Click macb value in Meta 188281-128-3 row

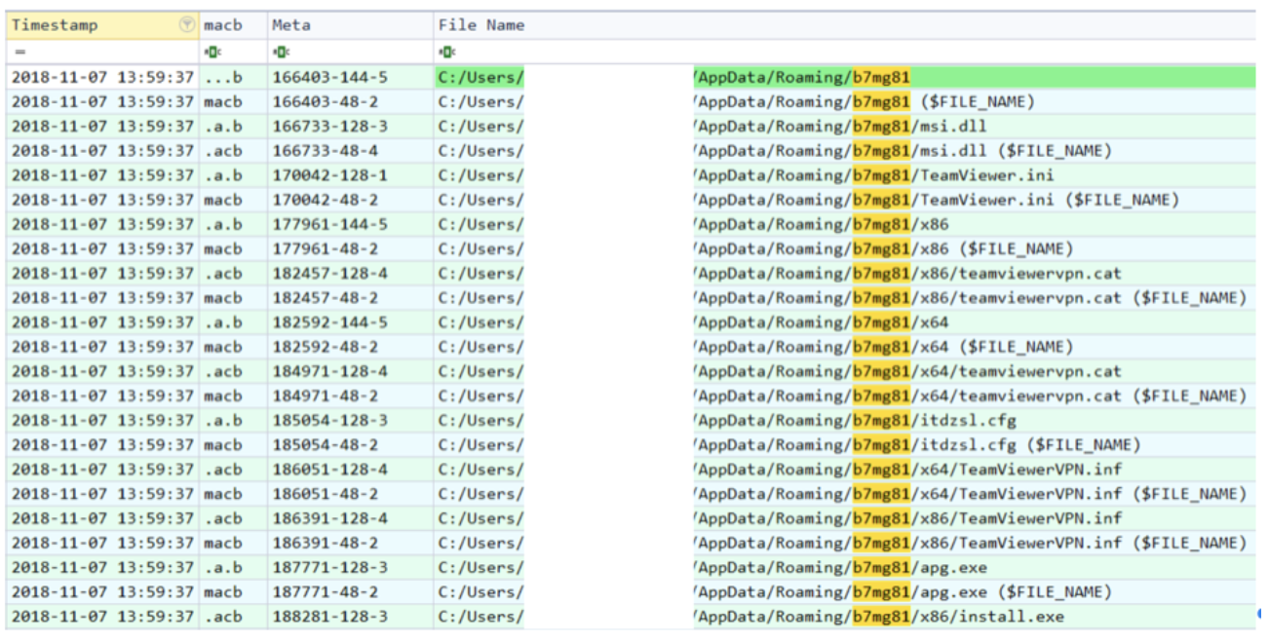click(x=234, y=616)
